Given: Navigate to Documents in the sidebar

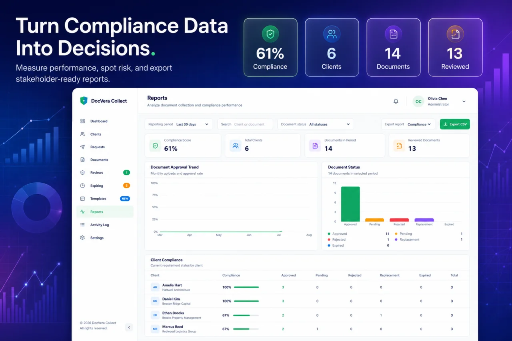Looking at the screenshot, I should pos(105,160).
